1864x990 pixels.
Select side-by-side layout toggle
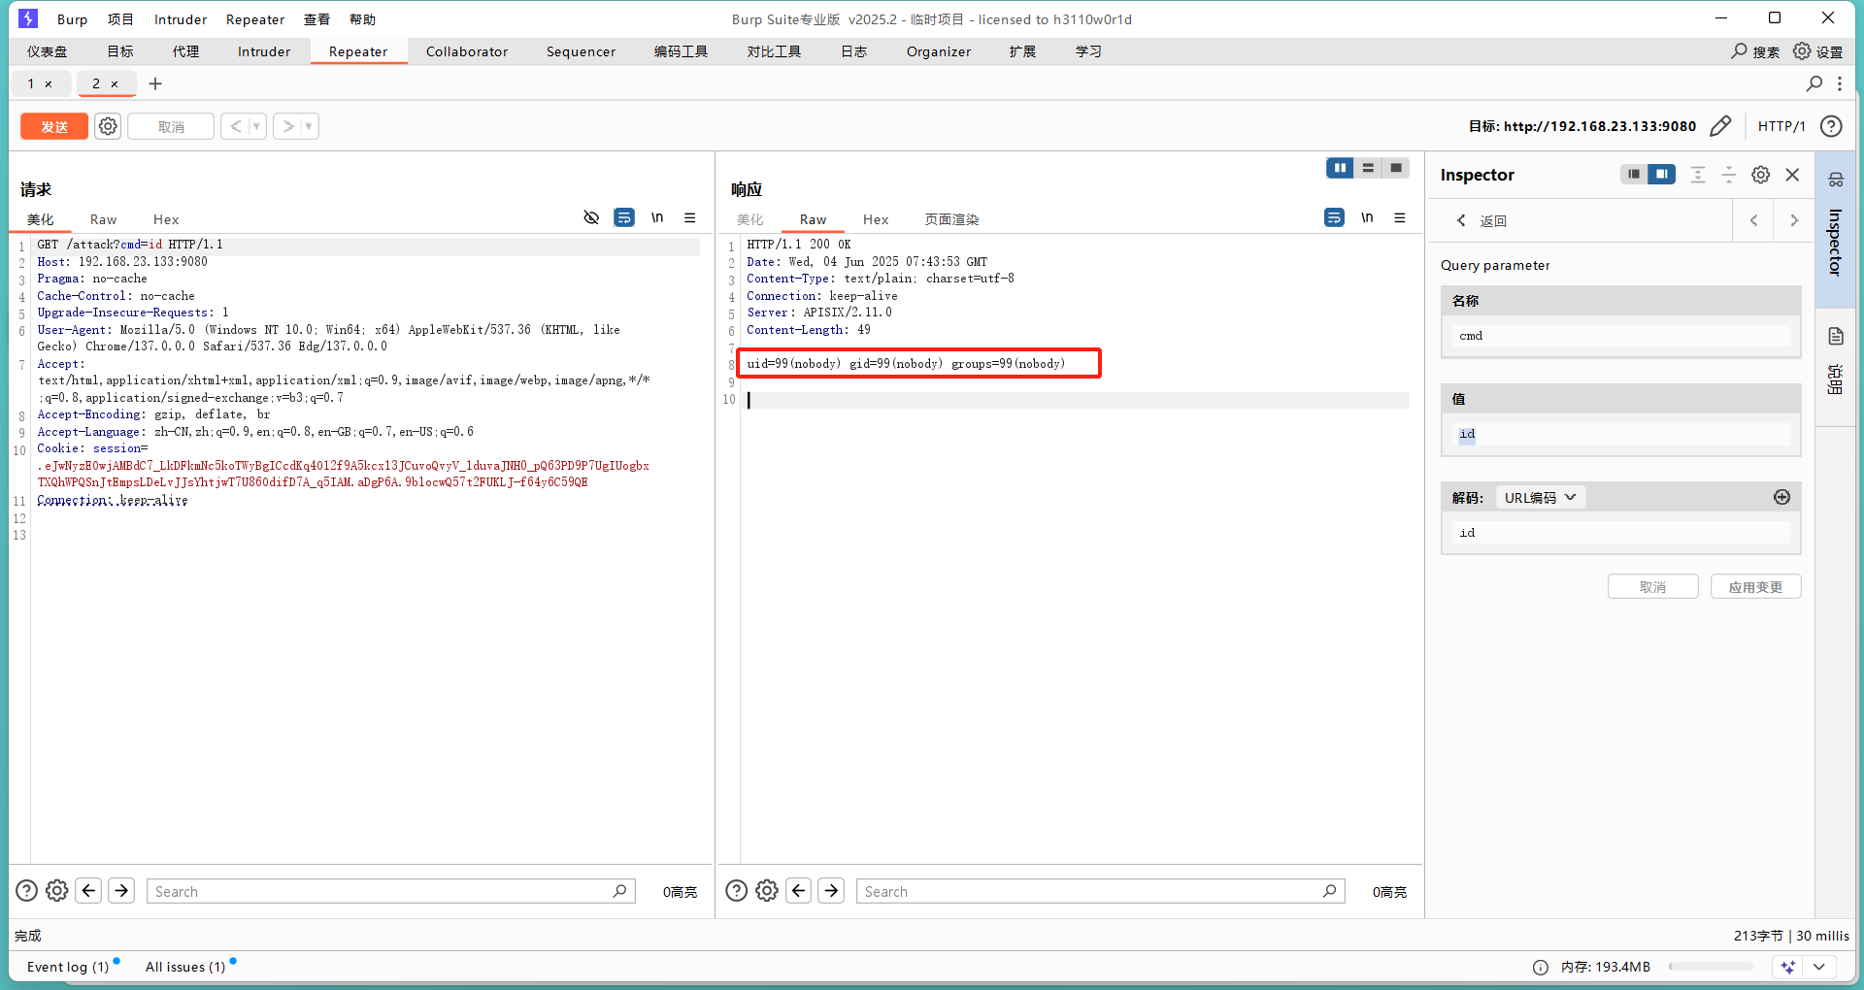click(x=1340, y=168)
